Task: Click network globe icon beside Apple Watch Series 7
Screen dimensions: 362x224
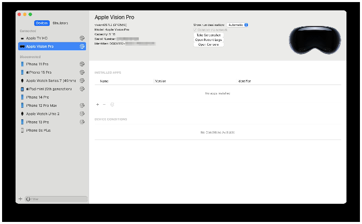Action: pyautogui.click(x=82, y=81)
